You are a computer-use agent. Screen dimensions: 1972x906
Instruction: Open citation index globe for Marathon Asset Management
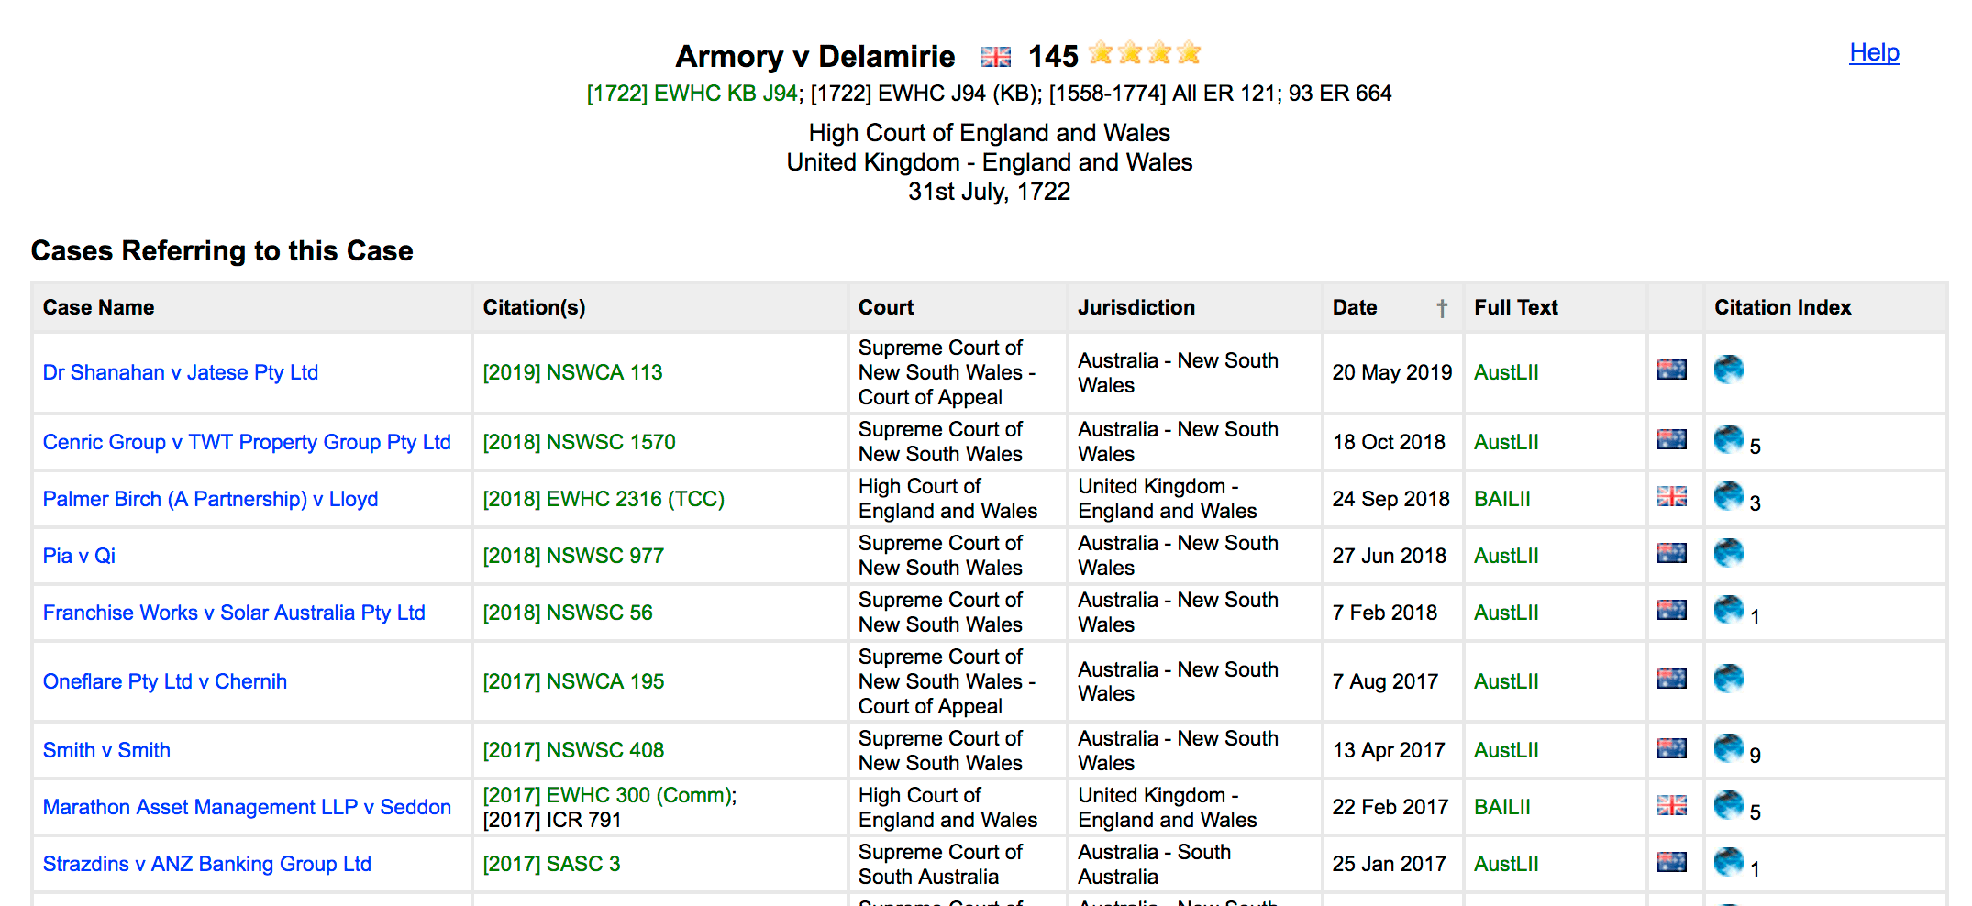coord(1729,805)
